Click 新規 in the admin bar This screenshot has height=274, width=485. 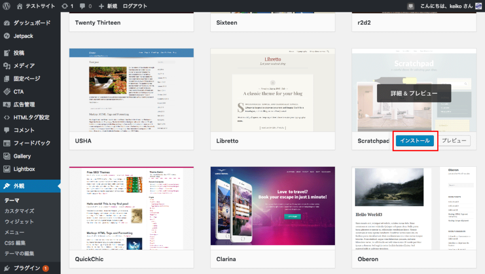(112, 6)
